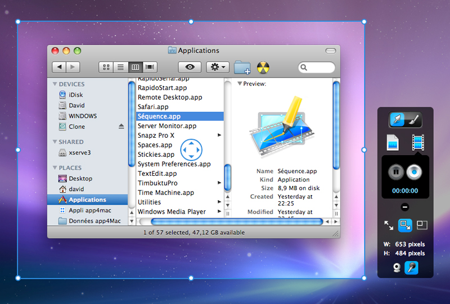The image size is (450, 304).
Task: Collapse the Preview disclosure triangle
Action: click(240, 84)
